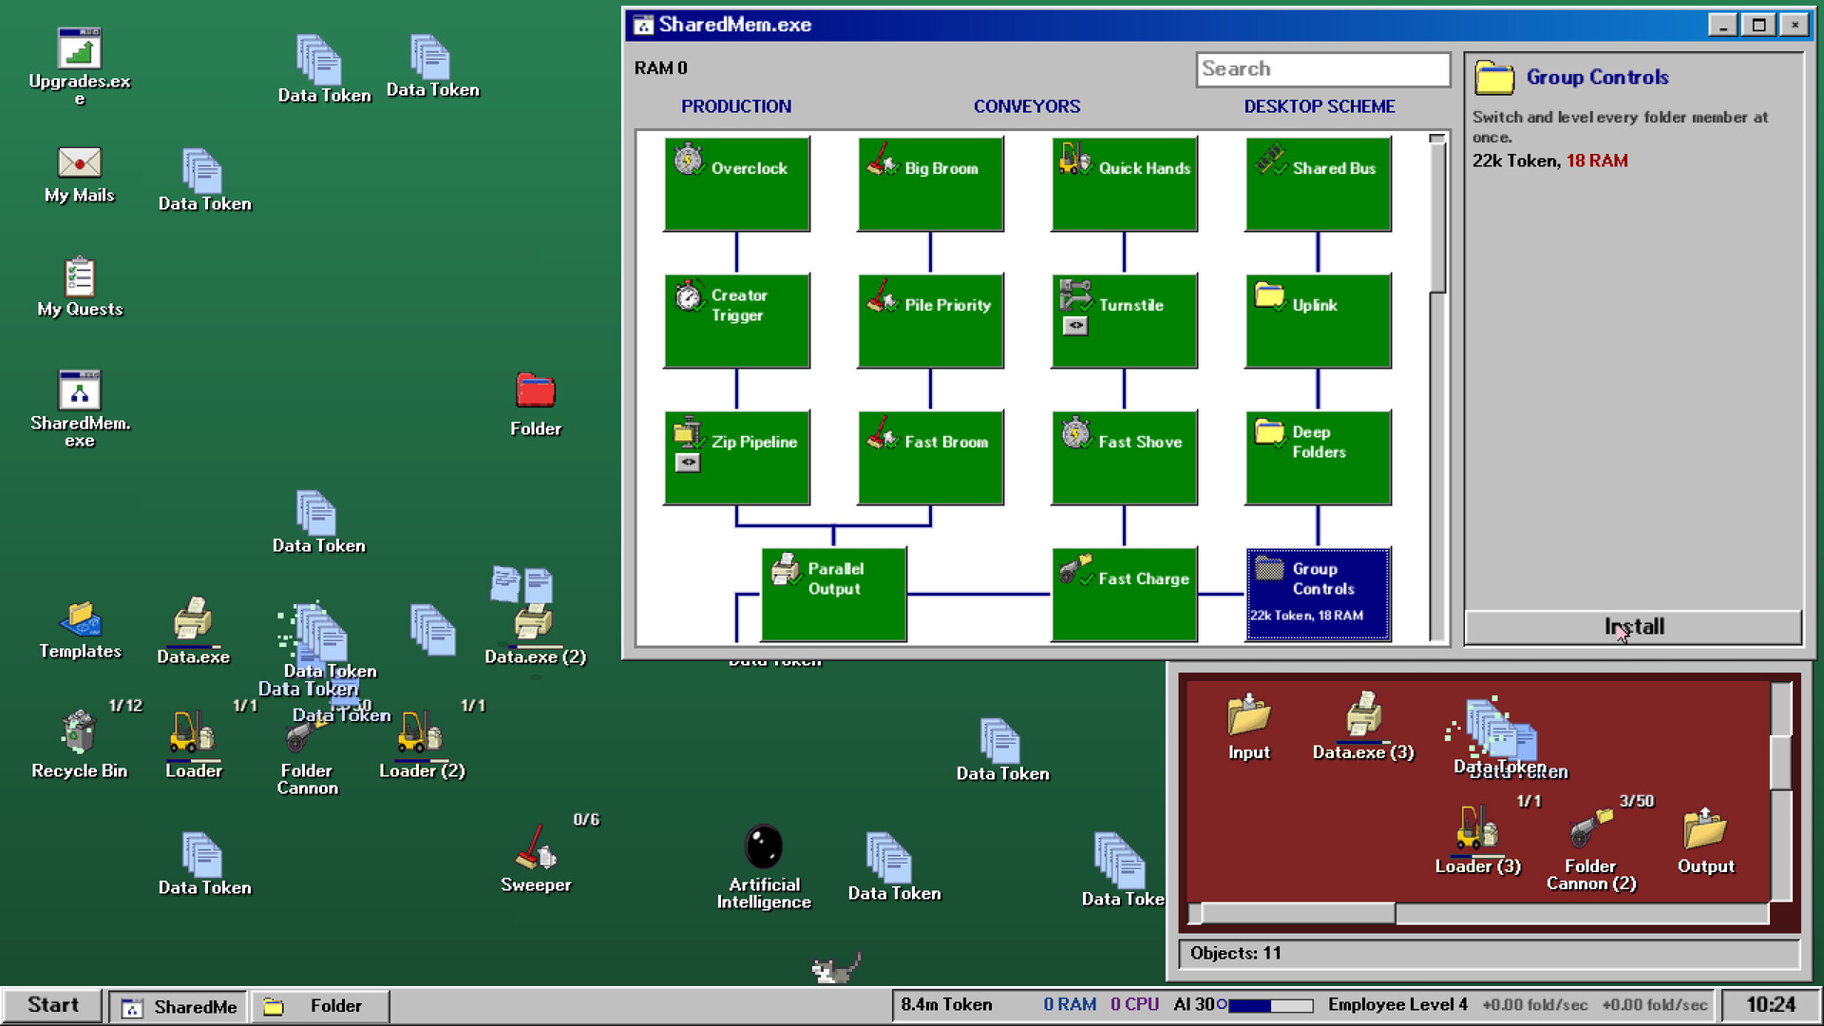Select the Deep Folders upgrade node
This screenshot has height=1026, width=1824.
[x=1319, y=458]
